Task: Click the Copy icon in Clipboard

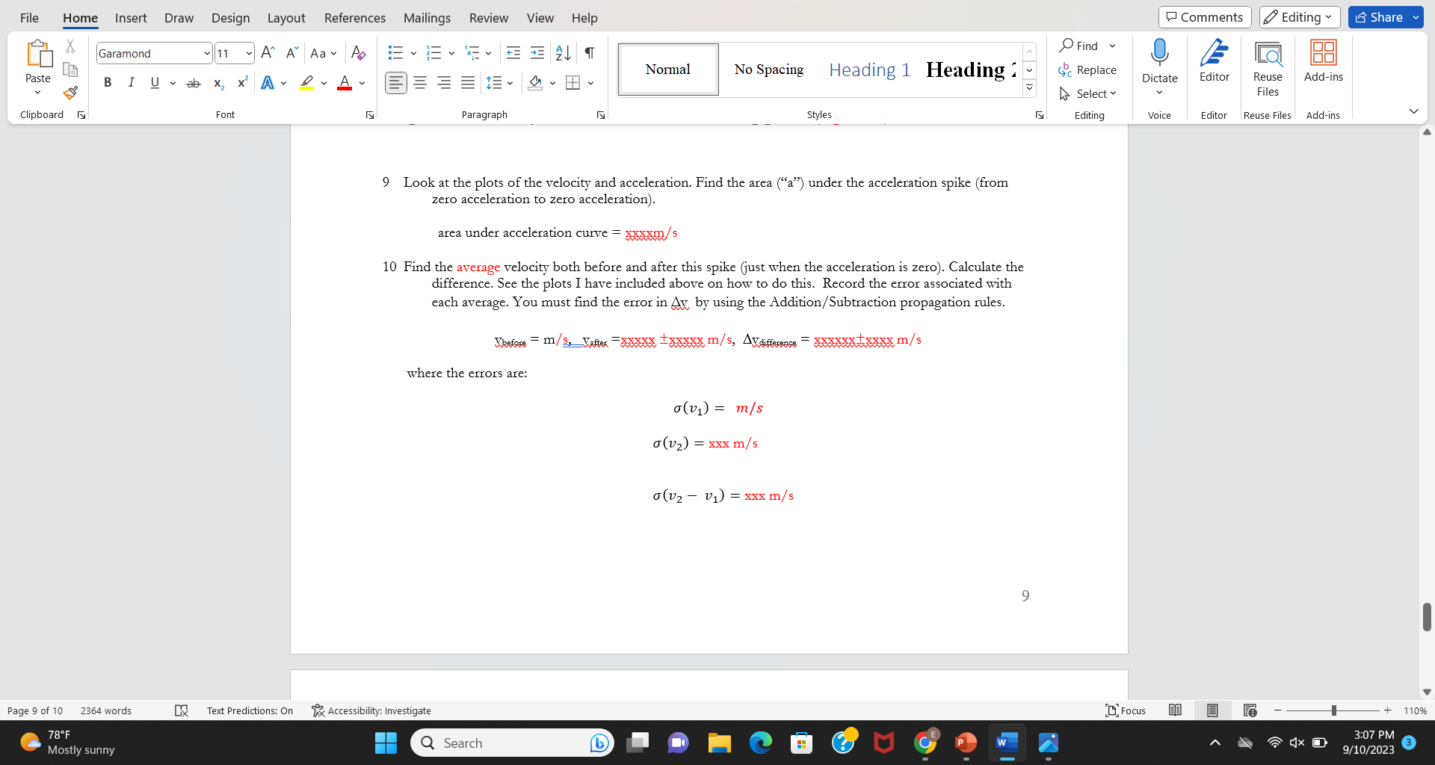Action: pos(70,69)
